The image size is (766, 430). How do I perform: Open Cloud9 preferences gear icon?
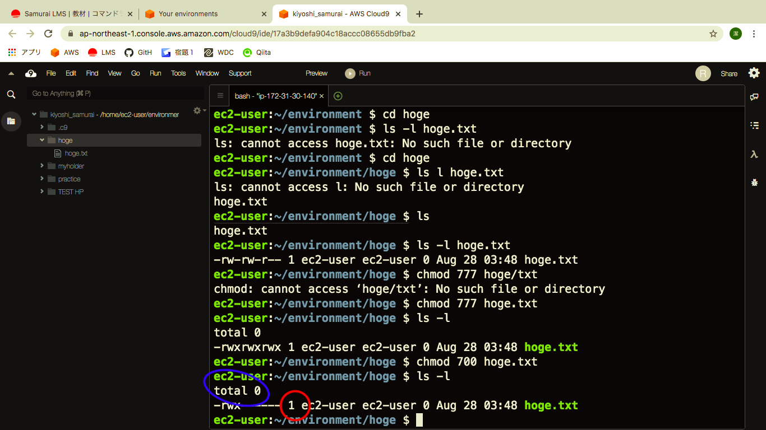[754, 73]
